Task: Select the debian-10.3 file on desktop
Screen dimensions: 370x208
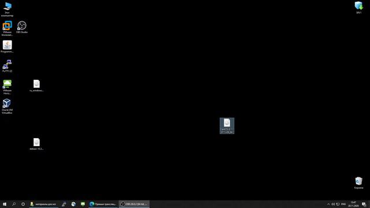Action: (36, 144)
